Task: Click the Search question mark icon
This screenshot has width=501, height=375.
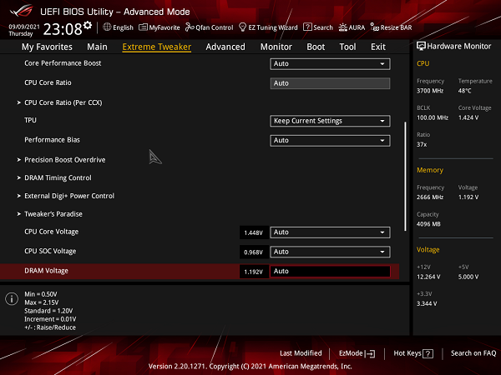Action: (307, 27)
